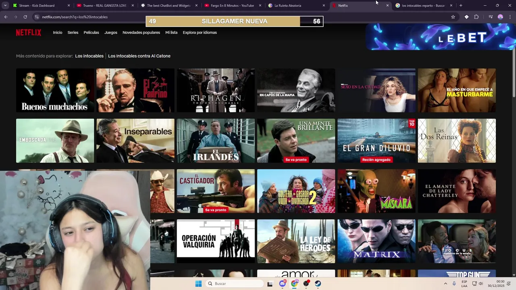This screenshot has height=290, width=516.
Task: Open Juegos in the Netflix navigation
Action: tap(111, 33)
